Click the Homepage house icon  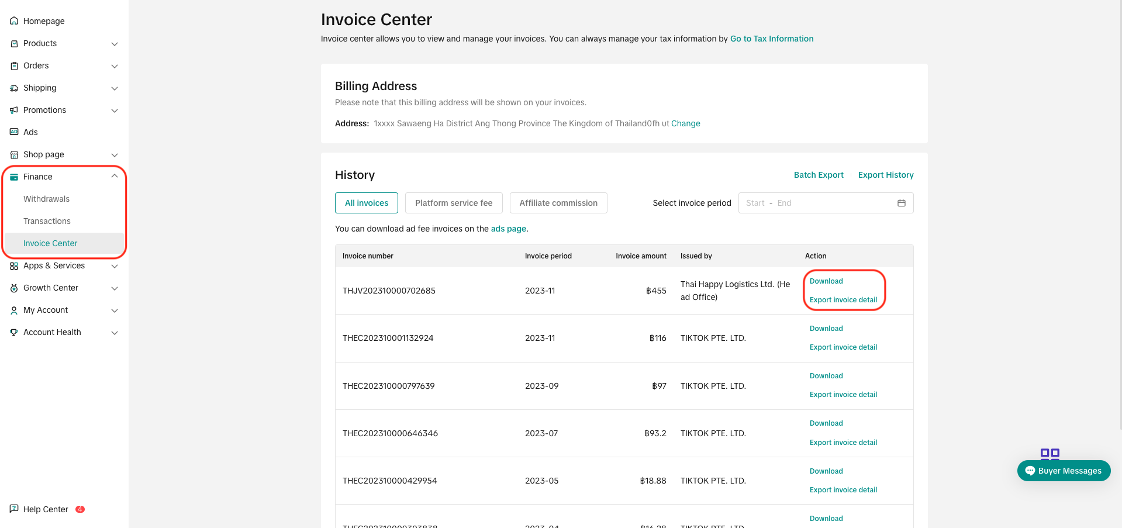(x=14, y=21)
